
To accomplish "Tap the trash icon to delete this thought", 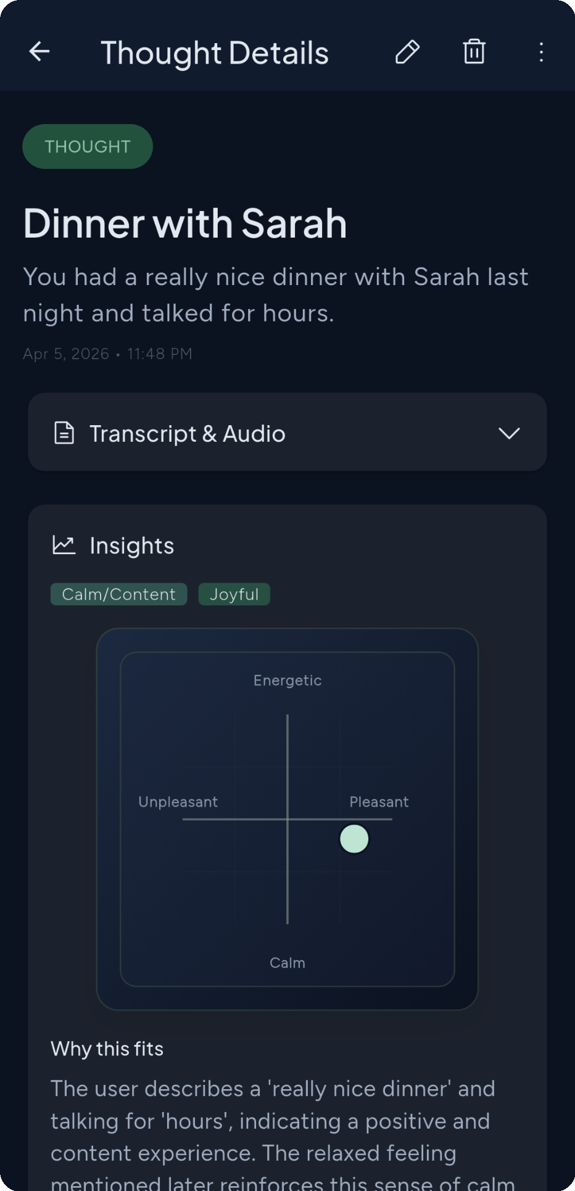I will point(474,52).
